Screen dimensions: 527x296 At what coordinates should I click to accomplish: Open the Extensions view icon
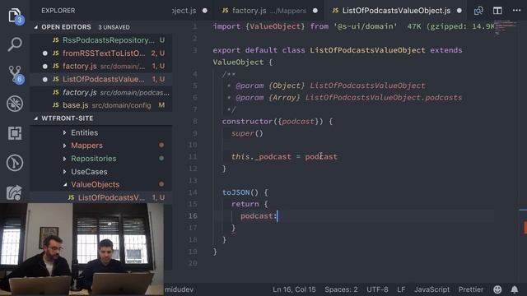[x=15, y=133]
